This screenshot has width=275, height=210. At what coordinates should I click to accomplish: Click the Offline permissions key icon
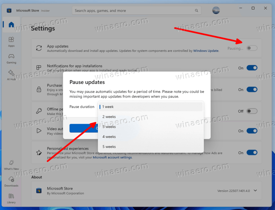click(39, 111)
